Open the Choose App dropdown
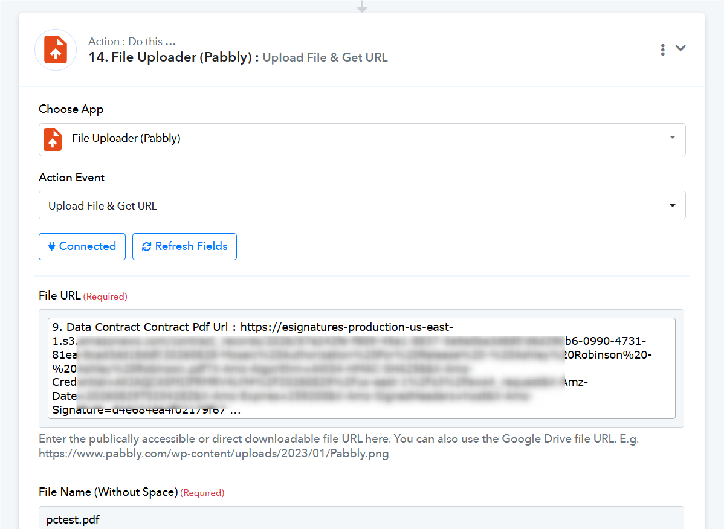 point(362,139)
